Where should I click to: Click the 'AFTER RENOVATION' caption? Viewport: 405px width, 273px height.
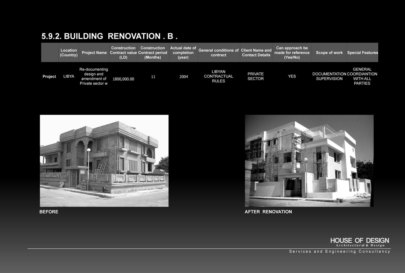point(268,212)
